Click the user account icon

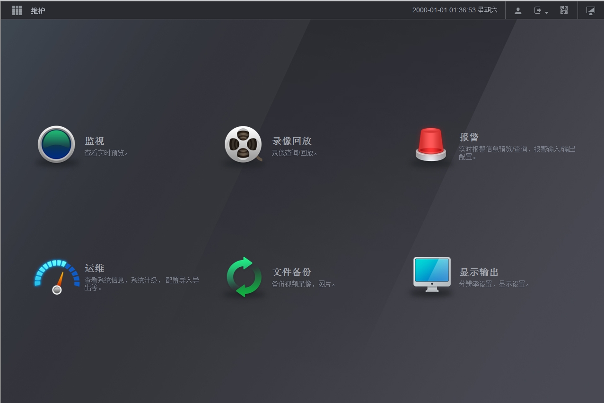(x=518, y=10)
